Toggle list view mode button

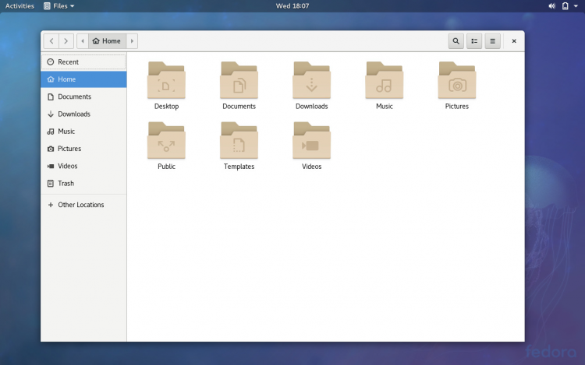pyautogui.click(x=474, y=41)
